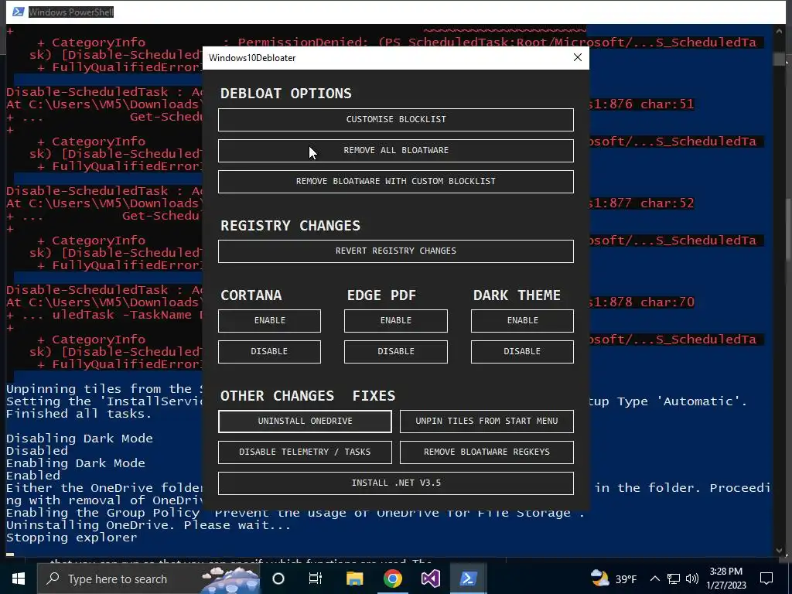Switch to PowerShell taskbar icon

click(468, 579)
